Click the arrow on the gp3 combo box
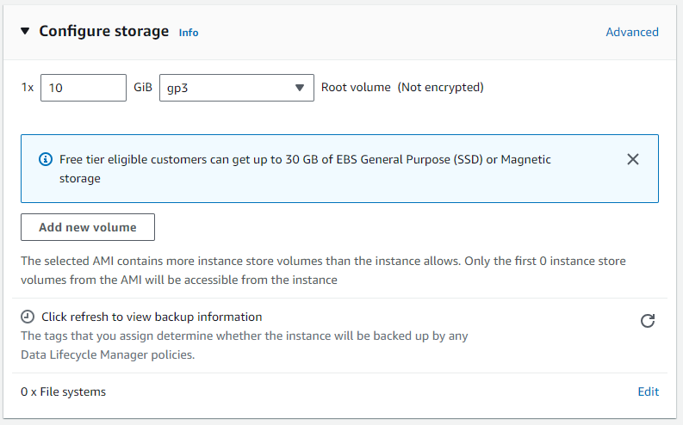 [299, 88]
